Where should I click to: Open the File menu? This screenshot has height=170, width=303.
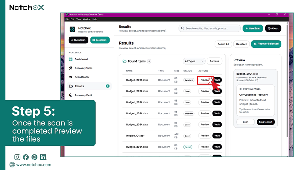pyautogui.click(x=67, y=19)
